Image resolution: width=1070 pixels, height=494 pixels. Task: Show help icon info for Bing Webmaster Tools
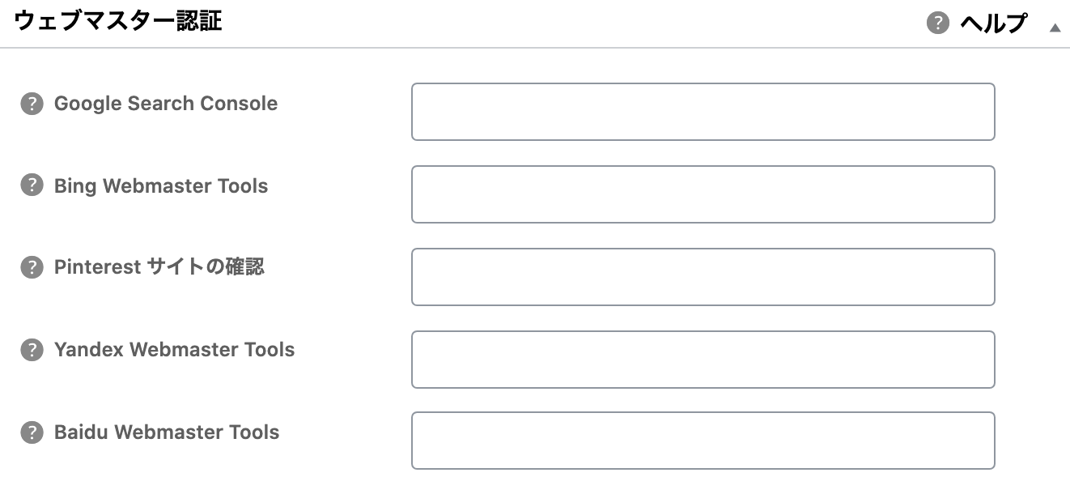point(32,185)
